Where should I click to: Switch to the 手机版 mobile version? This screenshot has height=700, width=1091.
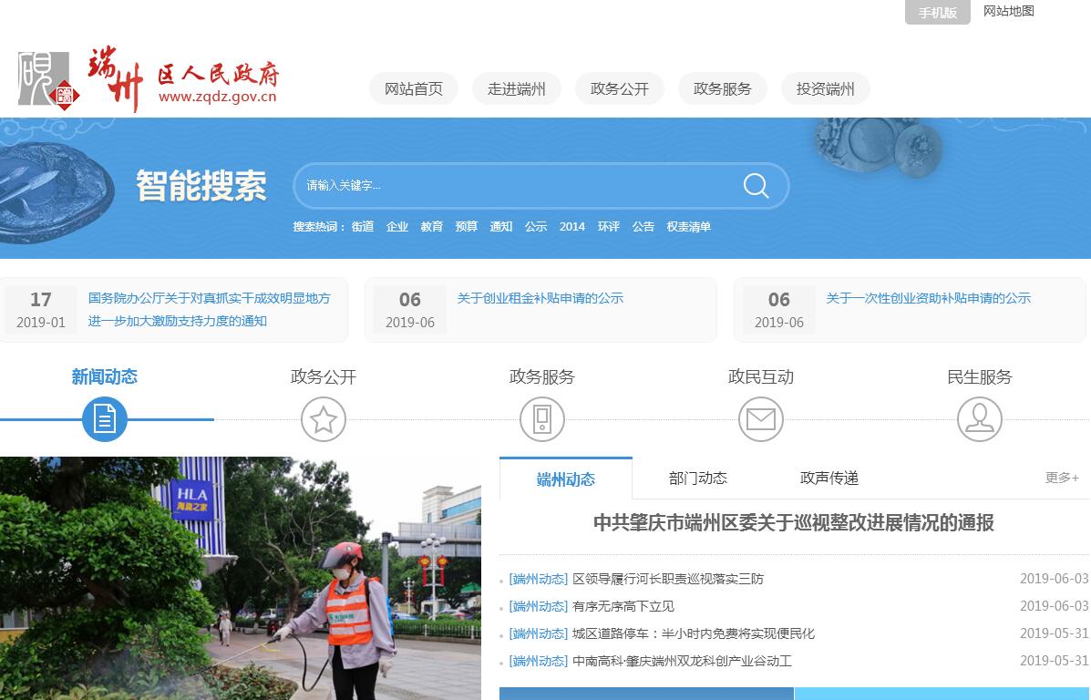[937, 13]
